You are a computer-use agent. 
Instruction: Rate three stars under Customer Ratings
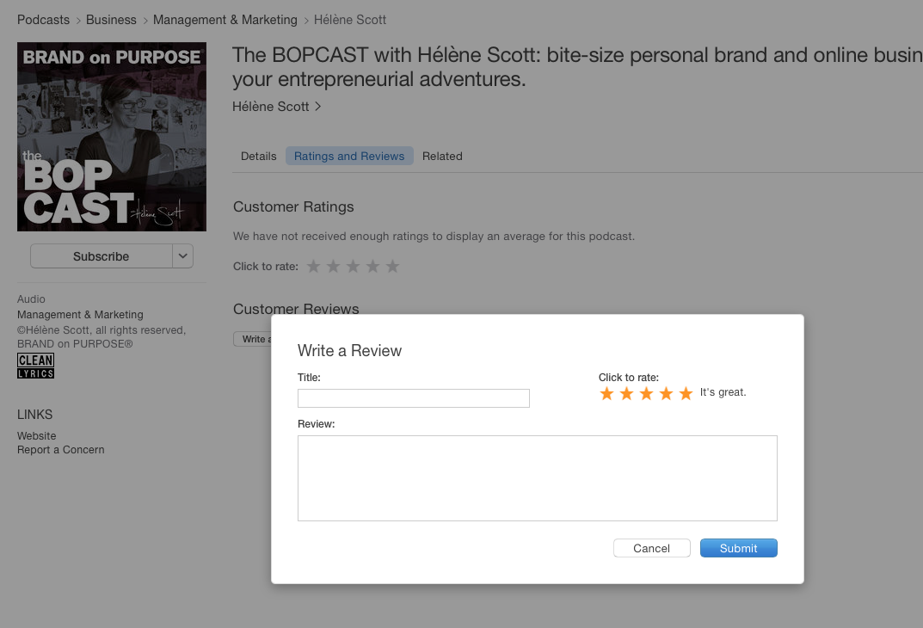tap(354, 266)
